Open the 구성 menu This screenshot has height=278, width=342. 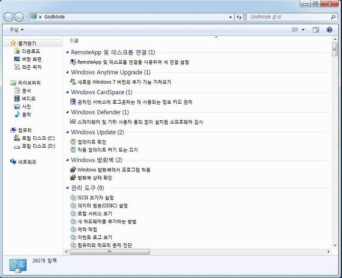(16, 29)
